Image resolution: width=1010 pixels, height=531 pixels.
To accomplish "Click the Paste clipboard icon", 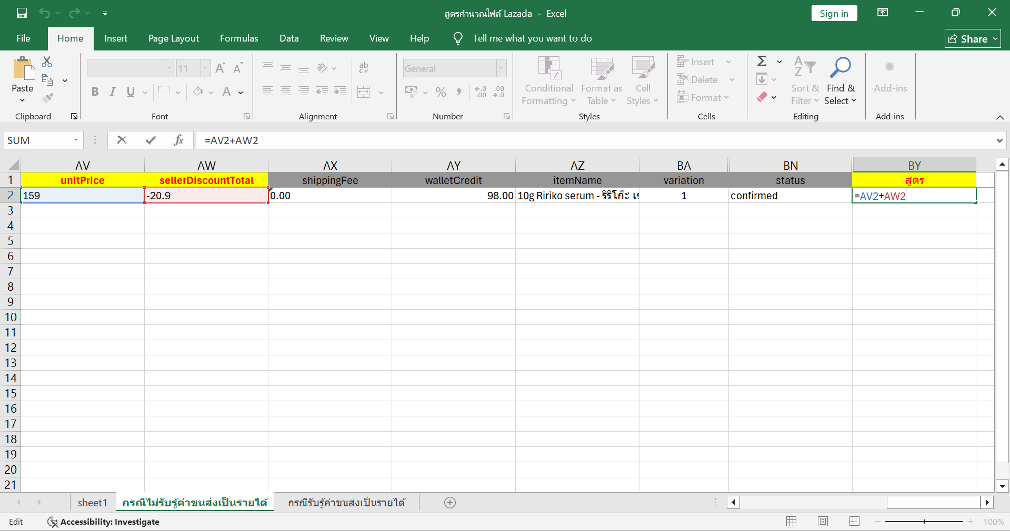I will tap(23, 69).
